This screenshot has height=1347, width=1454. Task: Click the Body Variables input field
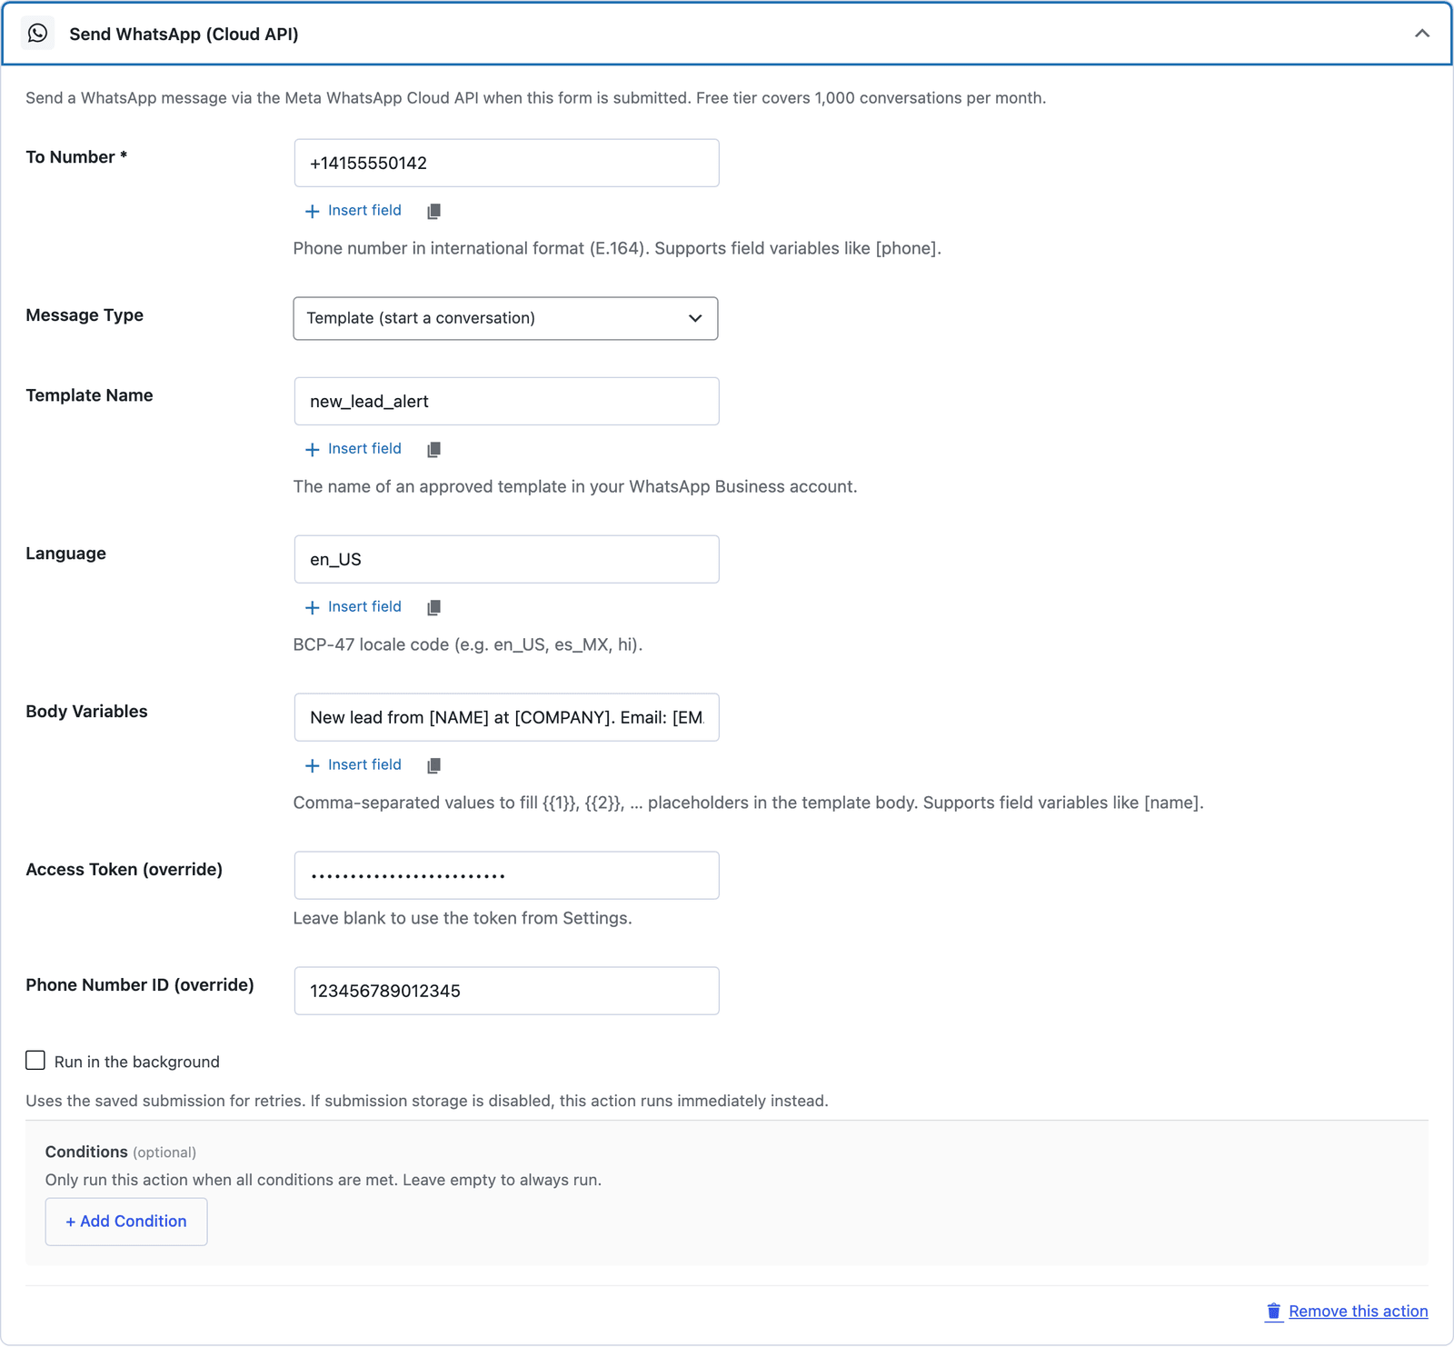(x=506, y=717)
